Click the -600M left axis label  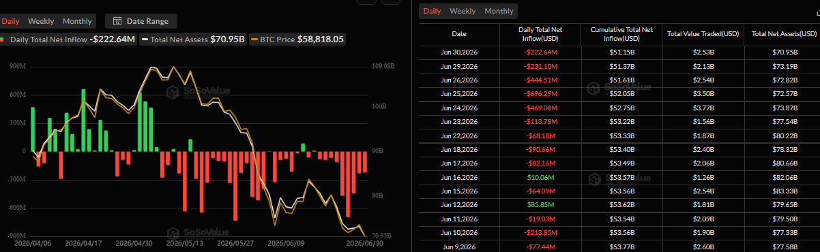[x=17, y=208]
